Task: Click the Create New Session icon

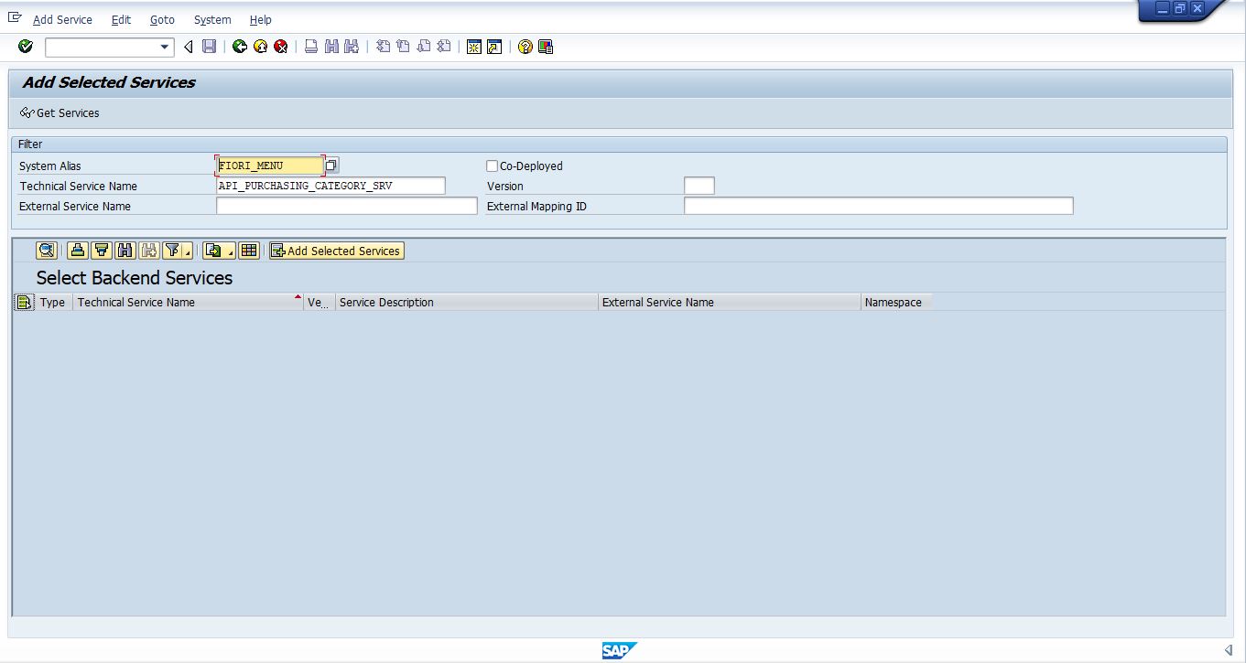Action: (474, 47)
